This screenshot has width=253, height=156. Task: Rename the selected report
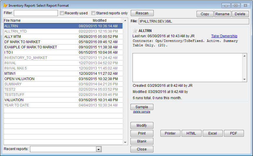coord(222,14)
